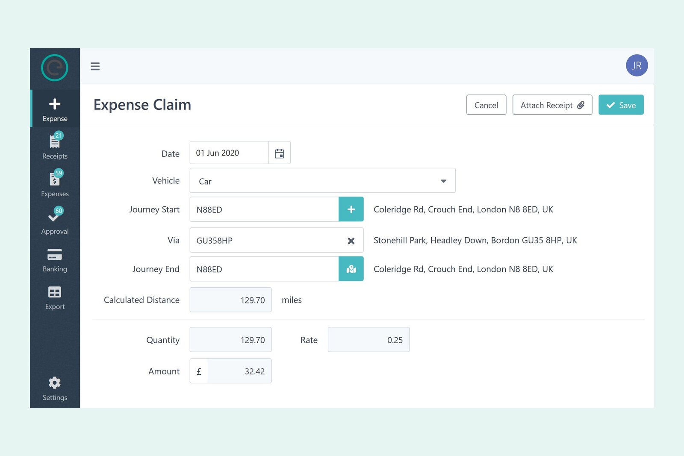Click the Cancel button

pos(486,105)
